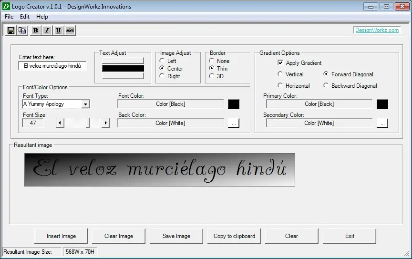Open the Edit menu

point(25,17)
